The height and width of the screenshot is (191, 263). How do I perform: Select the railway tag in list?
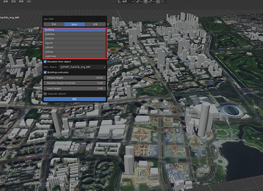click(75, 52)
